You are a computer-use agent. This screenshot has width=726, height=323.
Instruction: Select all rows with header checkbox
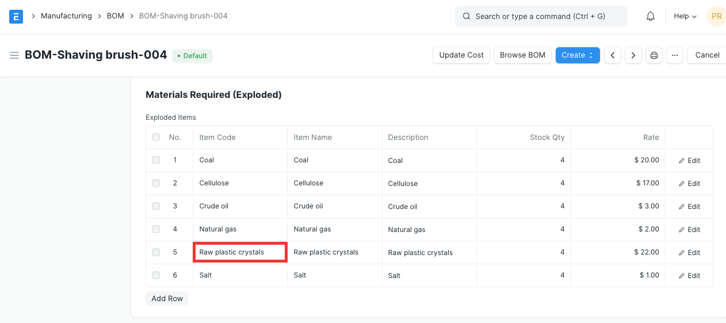156,137
